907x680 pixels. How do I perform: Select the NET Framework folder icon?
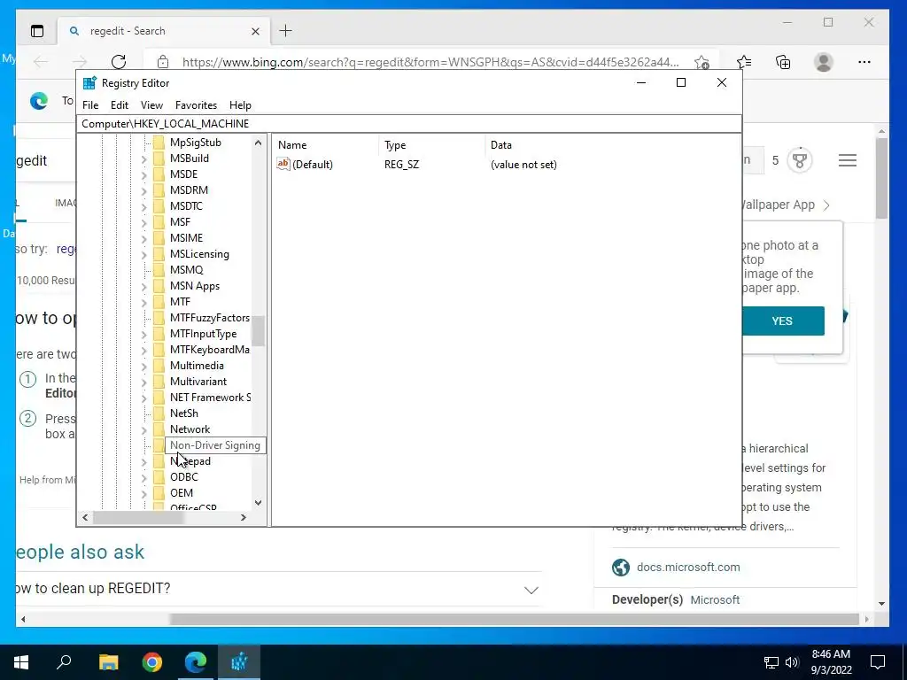point(159,398)
